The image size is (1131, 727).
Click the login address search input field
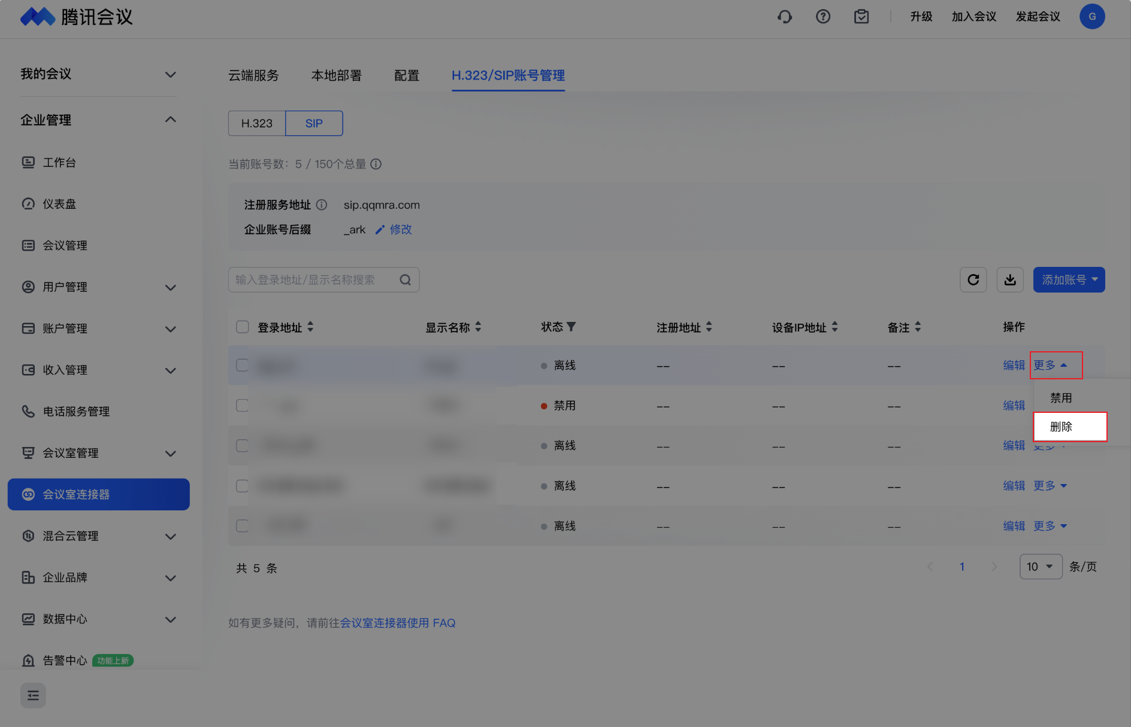314,280
